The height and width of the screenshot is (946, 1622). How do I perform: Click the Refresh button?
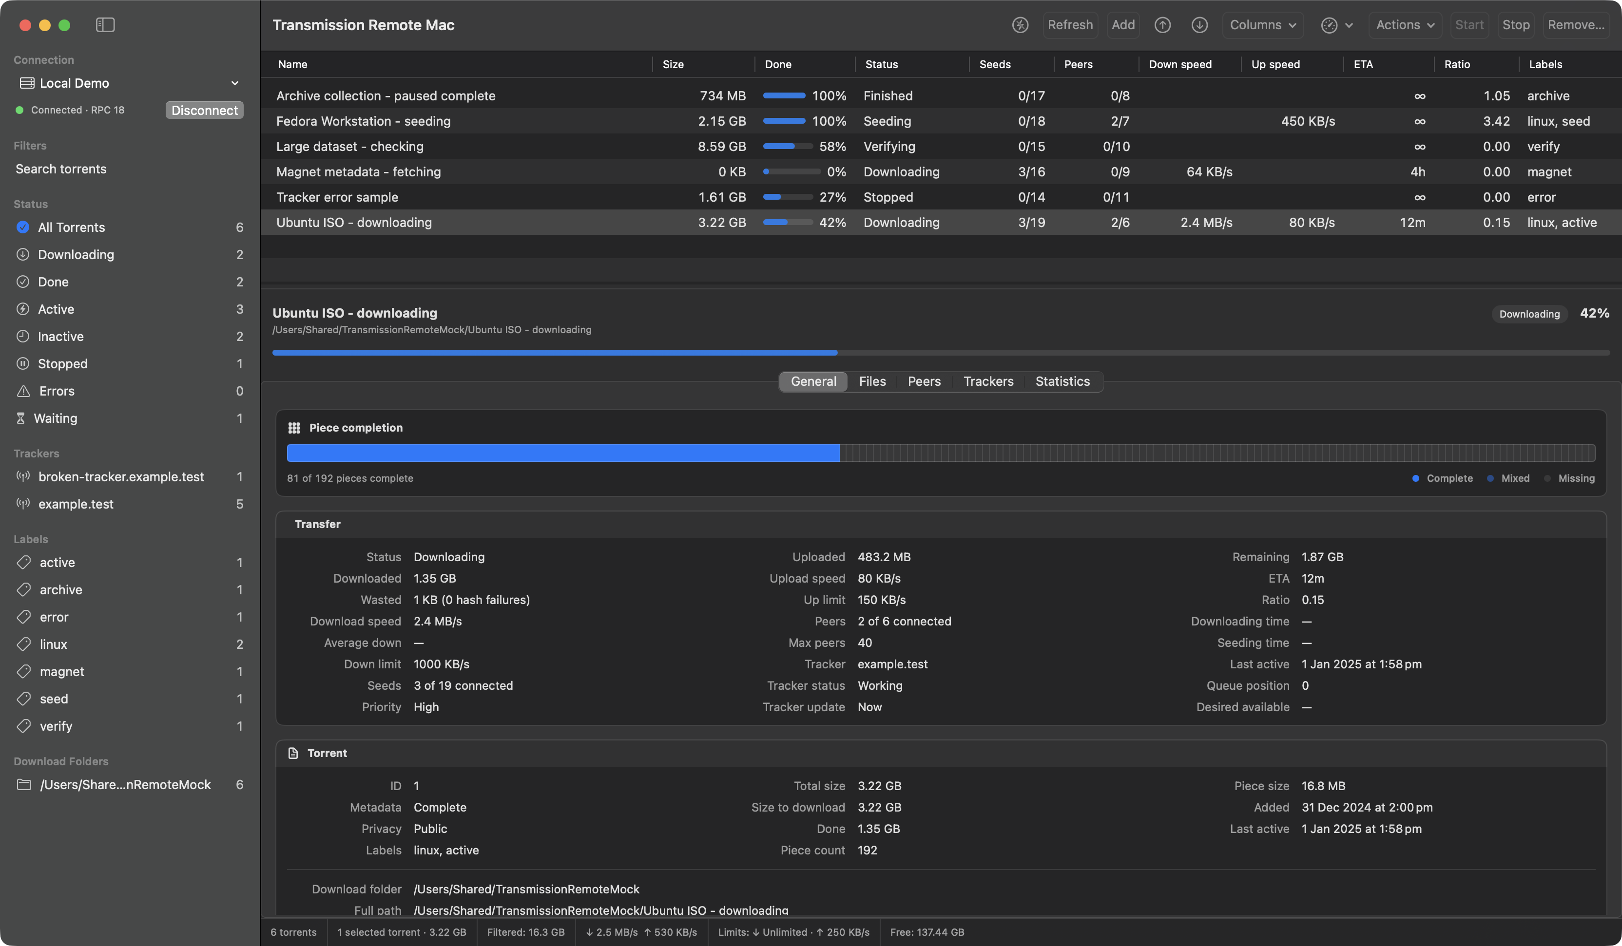click(1070, 25)
